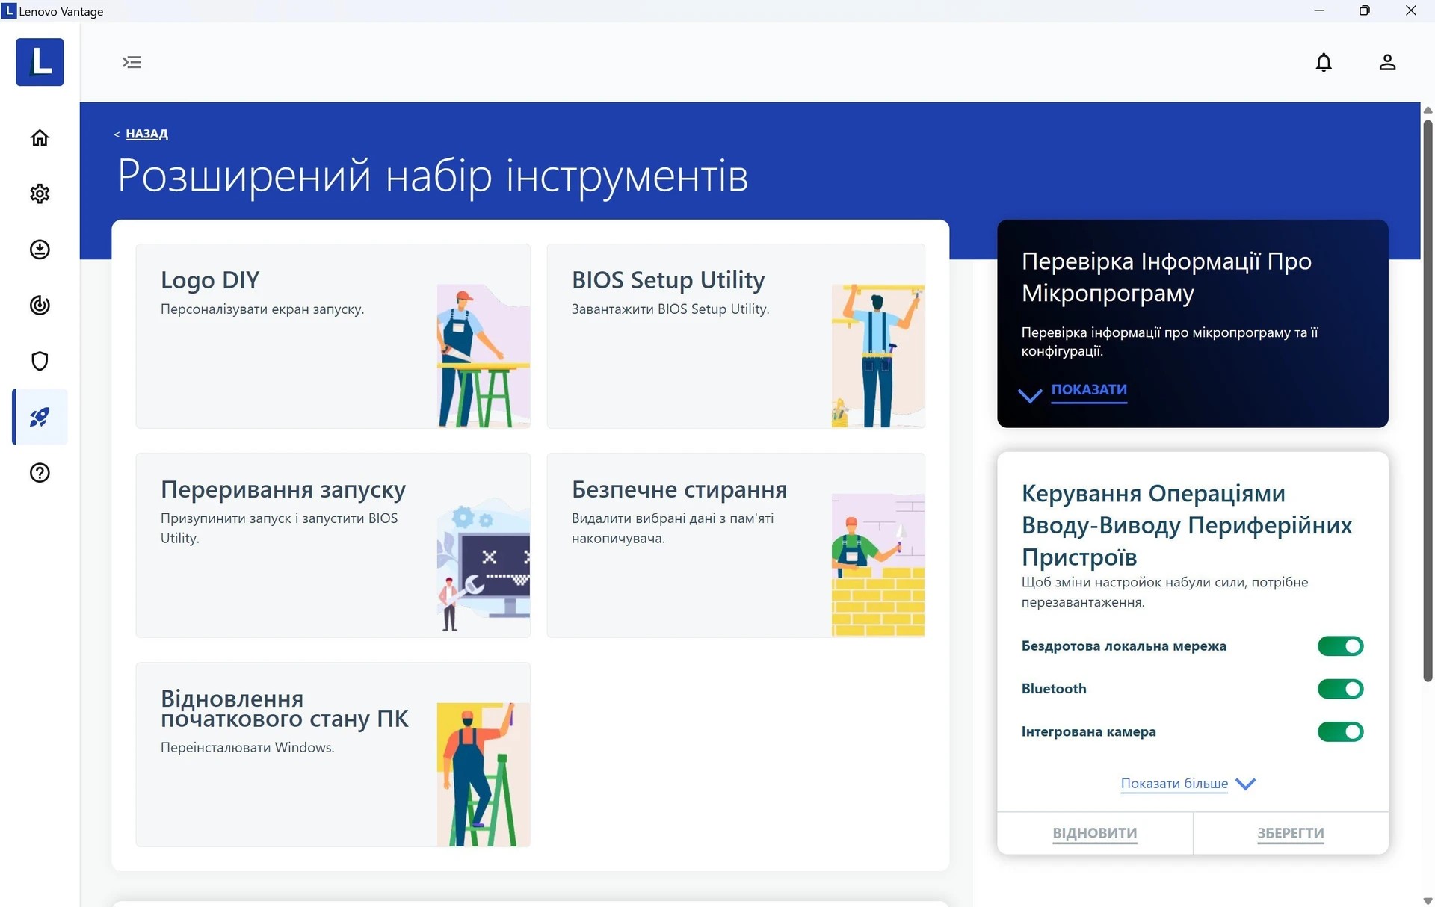This screenshot has width=1435, height=907.
Task: Disable the Інтегрована камера toggle
Action: [1340, 731]
